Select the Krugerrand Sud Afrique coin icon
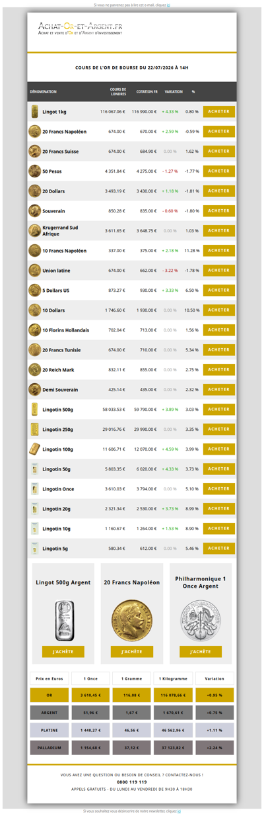This screenshot has height=816, width=264. (34, 231)
